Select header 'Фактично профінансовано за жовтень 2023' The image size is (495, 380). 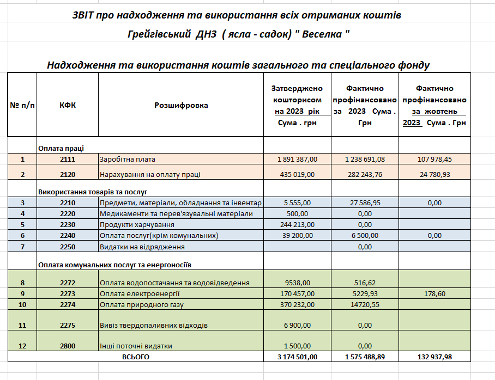point(434,105)
